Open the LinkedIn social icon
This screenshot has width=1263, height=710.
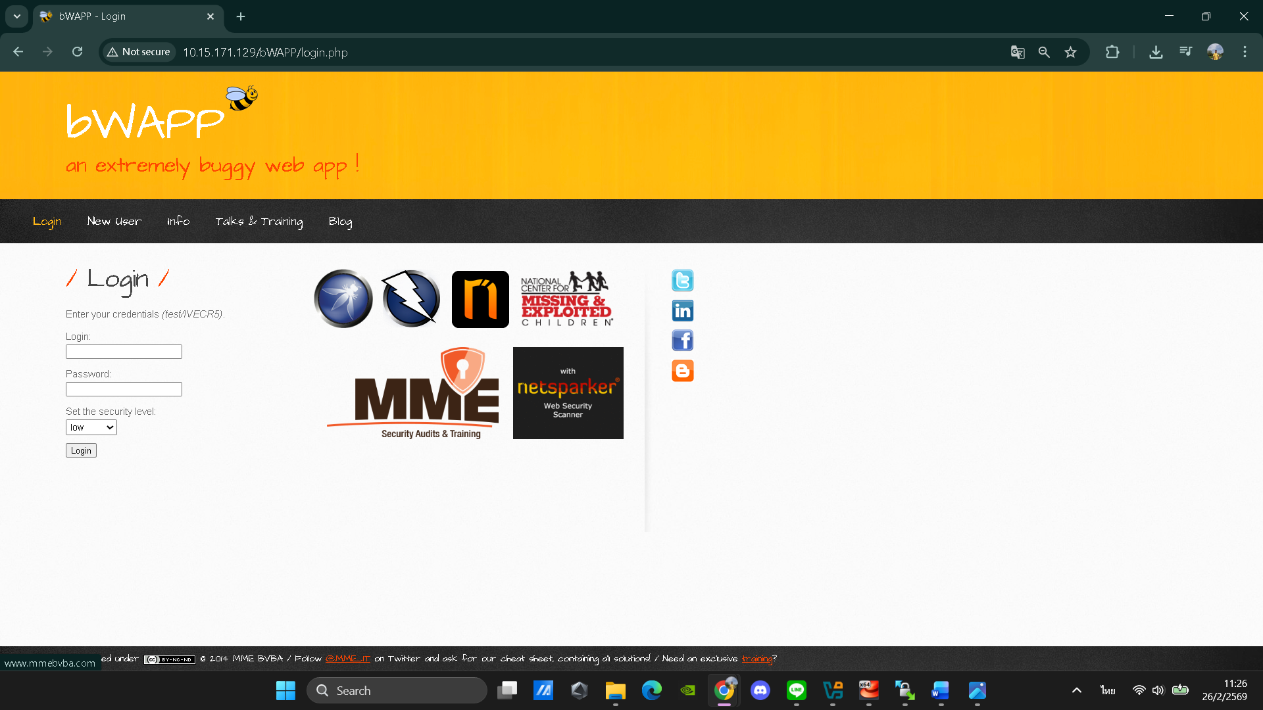(682, 311)
